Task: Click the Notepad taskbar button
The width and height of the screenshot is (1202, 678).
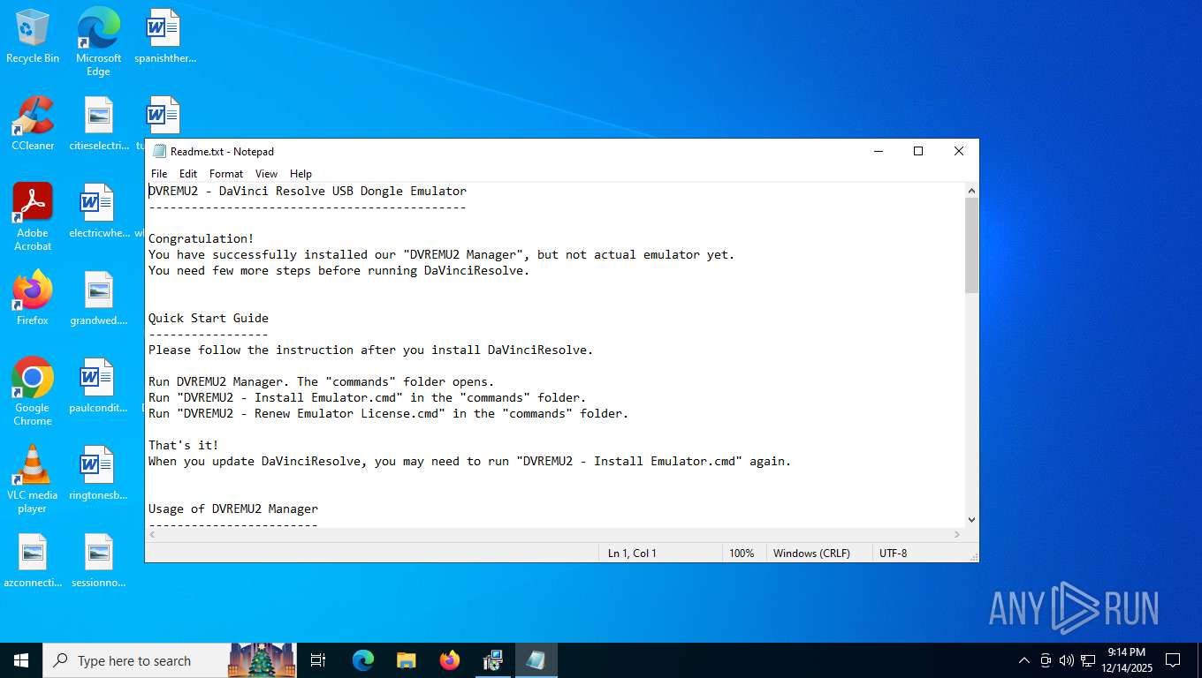Action: coord(536,660)
